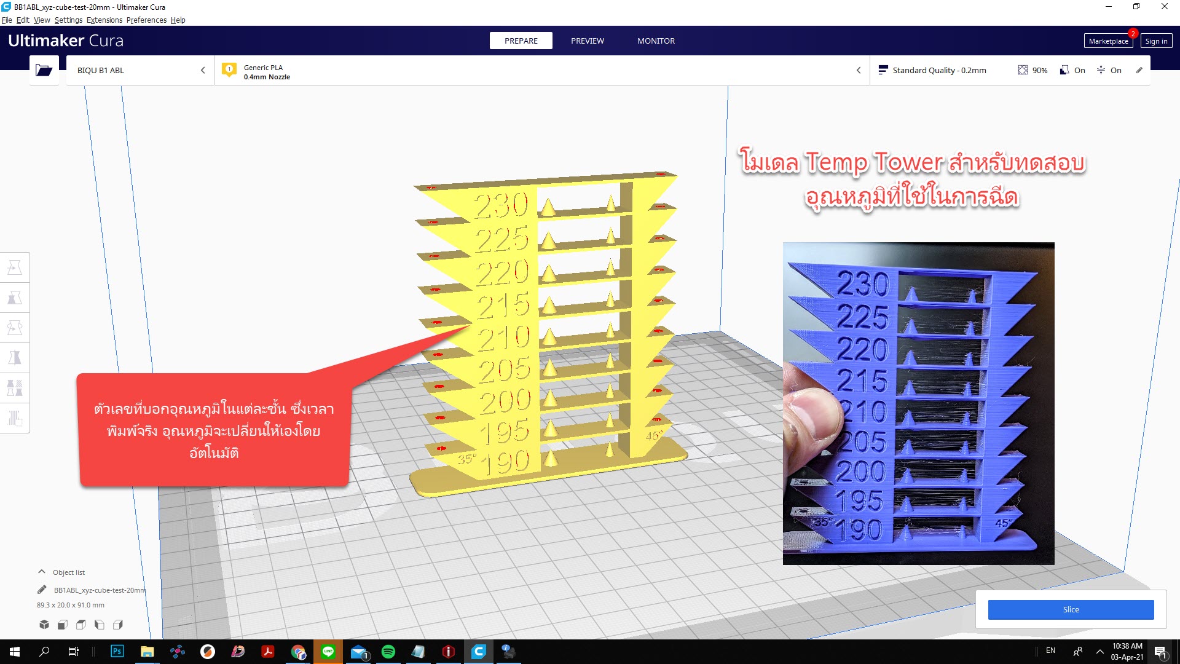Open File Explorer from taskbar

click(x=147, y=652)
